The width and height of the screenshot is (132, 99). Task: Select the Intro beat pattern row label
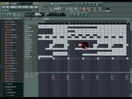[x=28, y=57]
